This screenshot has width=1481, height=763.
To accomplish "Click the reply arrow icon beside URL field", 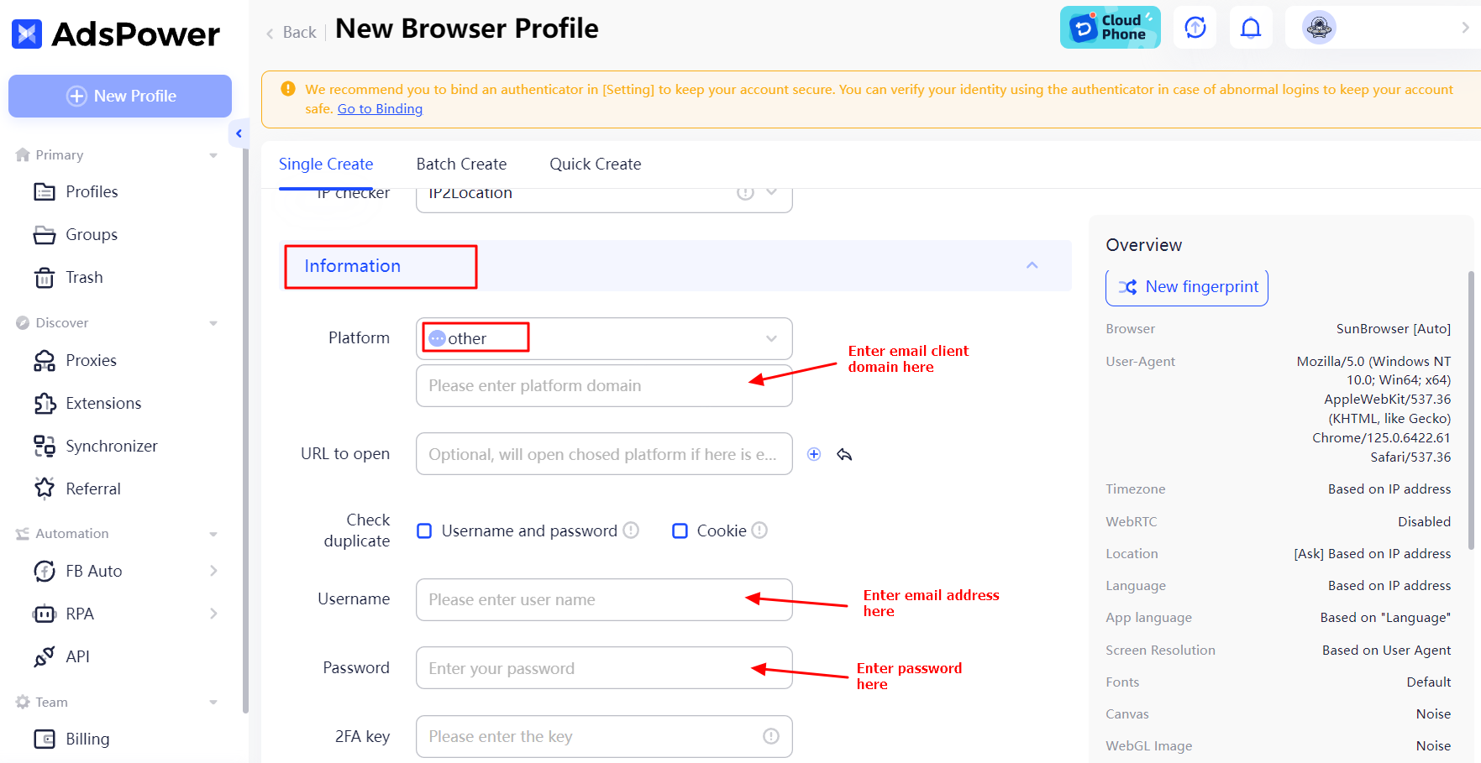I will [844, 454].
